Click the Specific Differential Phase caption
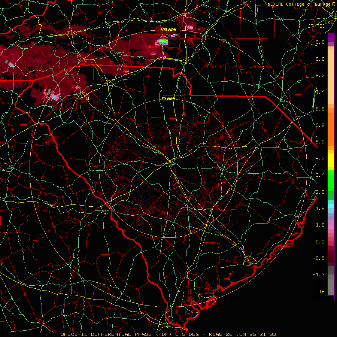This screenshot has width=337, height=337. click(168, 334)
